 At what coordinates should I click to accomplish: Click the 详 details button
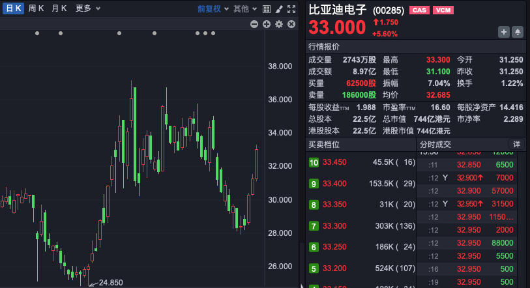516,144
